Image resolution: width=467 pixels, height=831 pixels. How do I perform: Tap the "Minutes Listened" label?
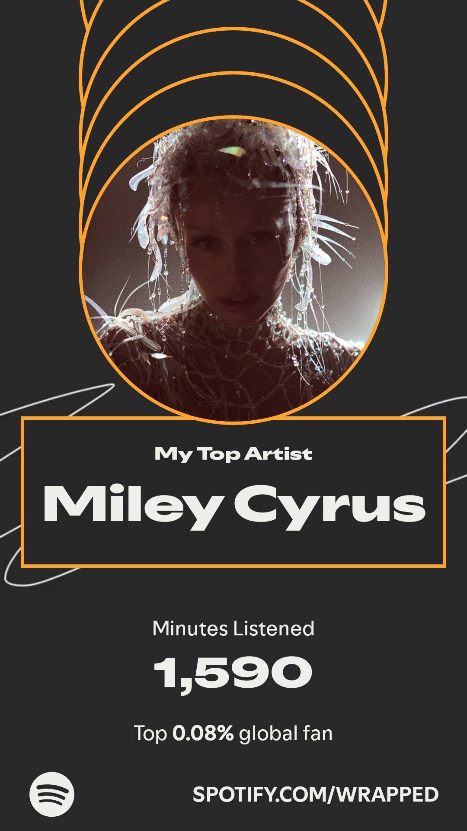tap(233, 628)
